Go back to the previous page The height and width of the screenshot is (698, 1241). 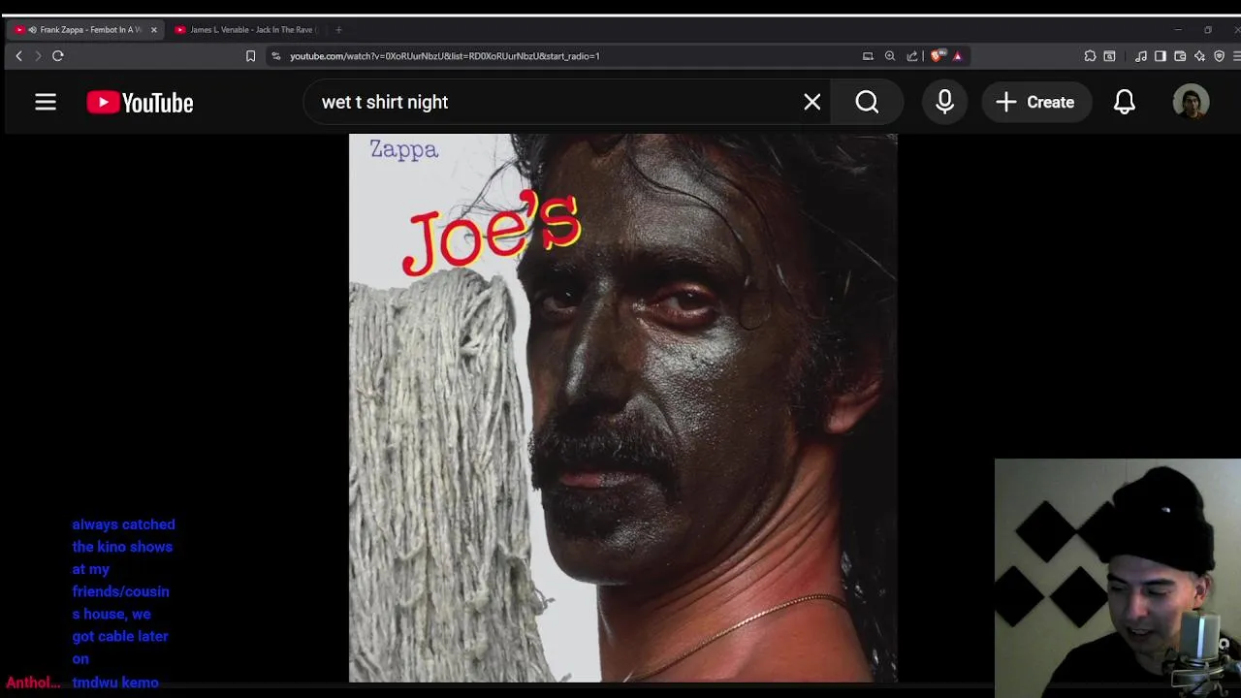(18, 56)
